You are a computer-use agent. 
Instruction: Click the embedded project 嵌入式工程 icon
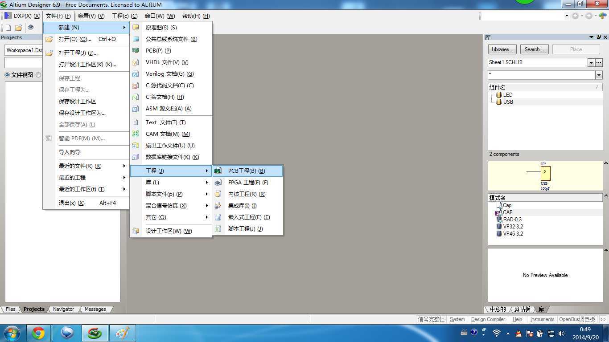point(218,217)
